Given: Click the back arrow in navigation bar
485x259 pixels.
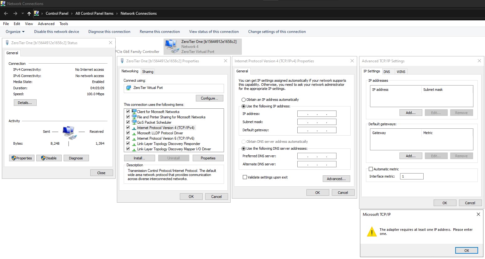Looking at the screenshot, I should tap(6, 13).
